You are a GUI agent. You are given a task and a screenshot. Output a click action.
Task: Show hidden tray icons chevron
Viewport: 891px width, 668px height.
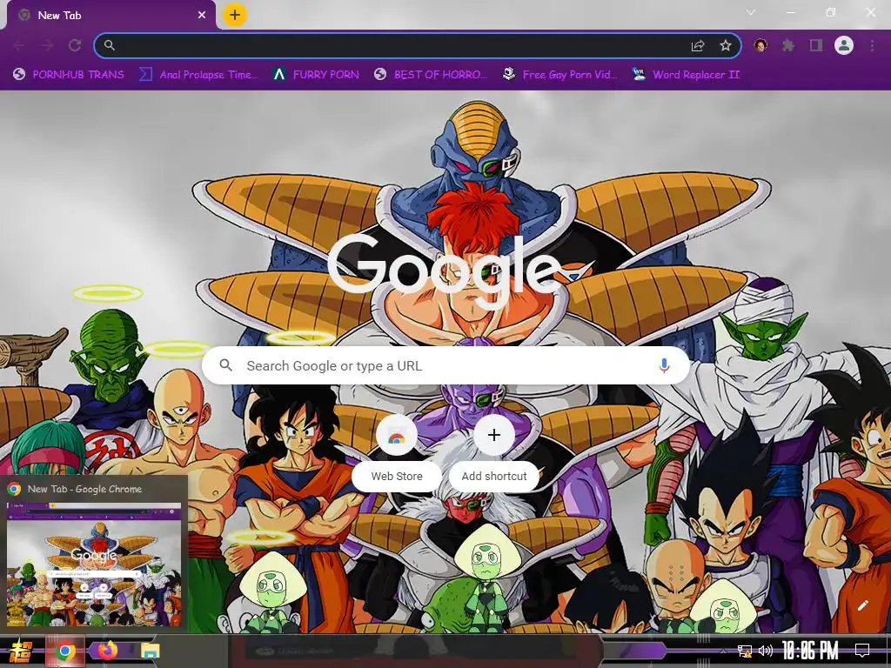tap(723, 651)
